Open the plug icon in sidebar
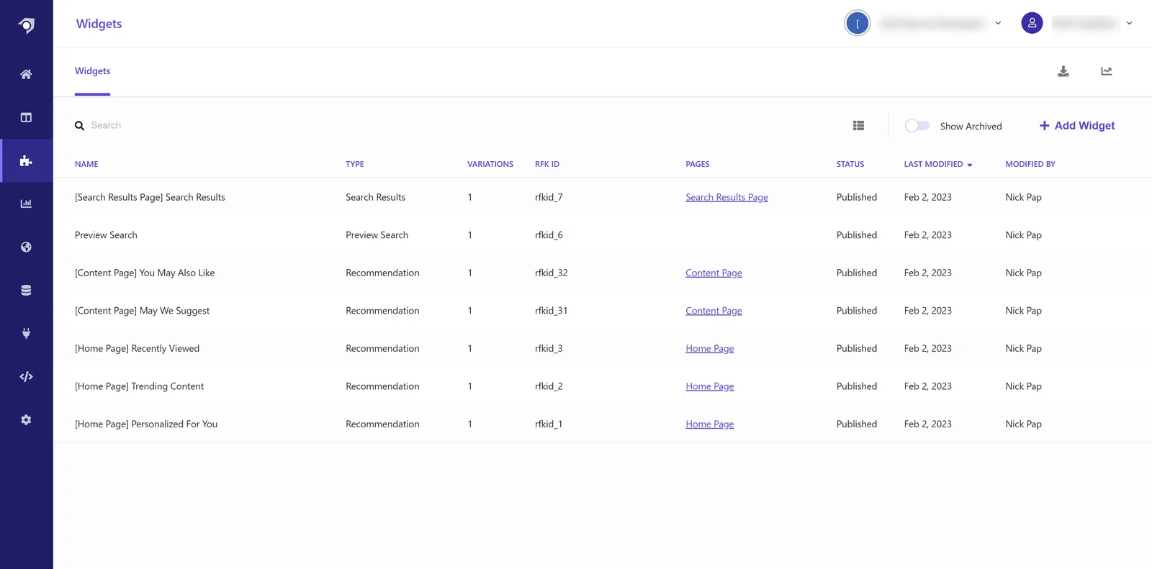Image resolution: width=1152 pixels, height=569 pixels. pyautogui.click(x=26, y=333)
